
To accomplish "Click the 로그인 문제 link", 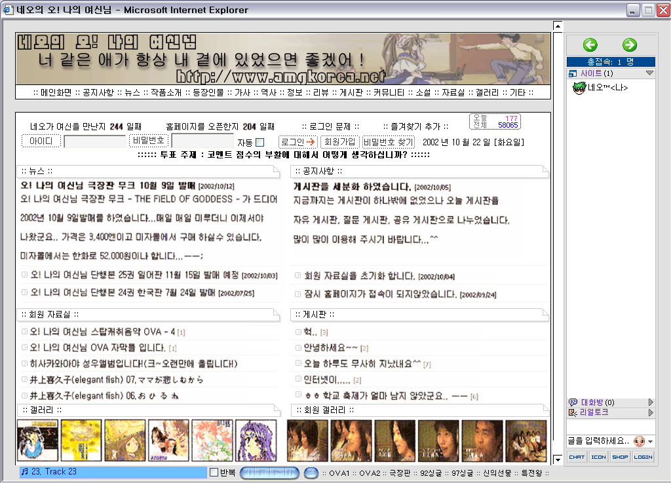I will point(330,126).
